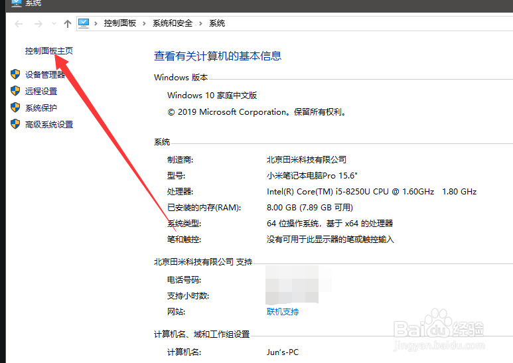Click the system icon in the title bar
The width and height of the screenshot is (513, 363).
[17, 3]
